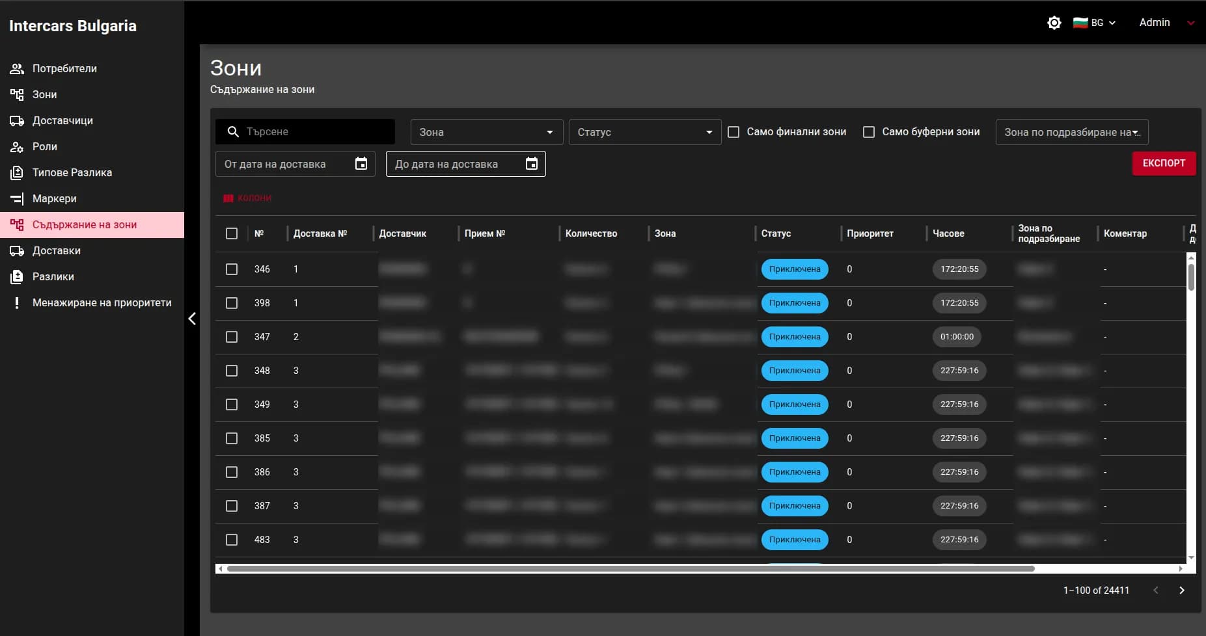Check the row 346 checkbox
The width and height of the screenshot is (1206, 636).
[x=232, y=269]
